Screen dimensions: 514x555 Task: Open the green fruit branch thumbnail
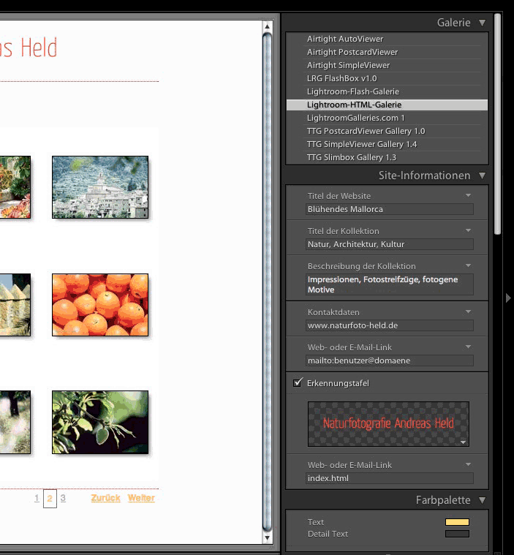(x=100, y=422)
